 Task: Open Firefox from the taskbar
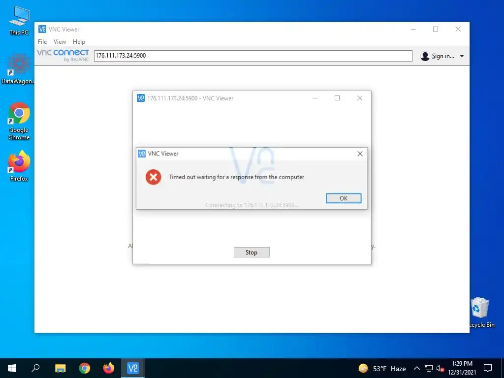[x=109, y=368]
